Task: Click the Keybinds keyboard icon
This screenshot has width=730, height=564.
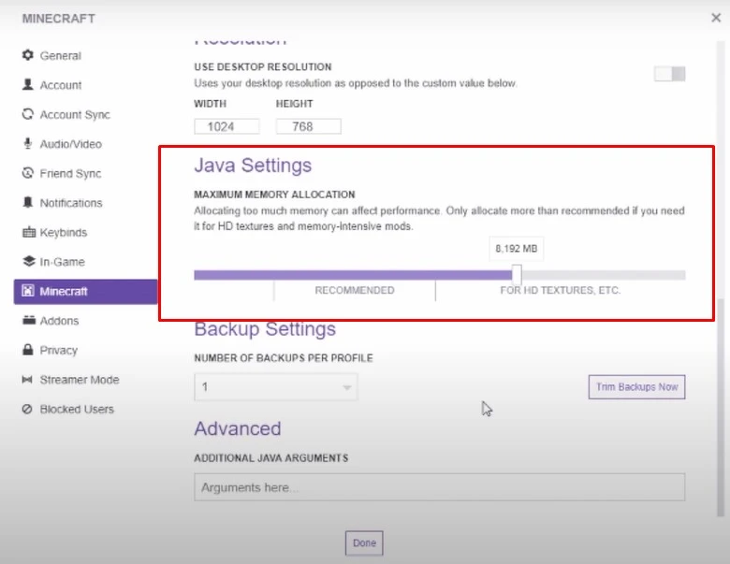Action: point(29,232)
